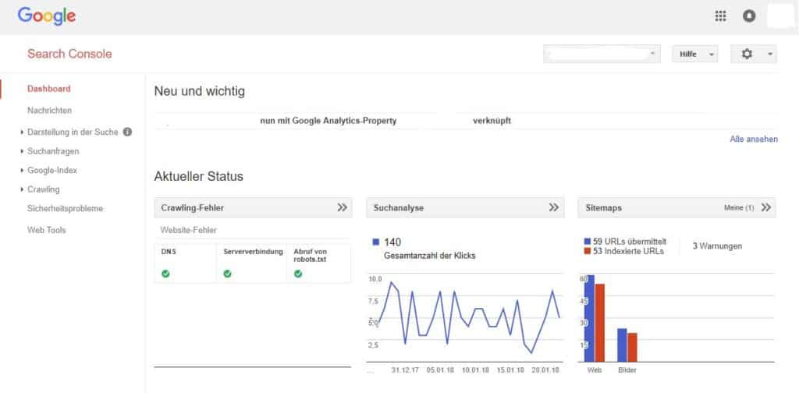The height and width of the screenshot is (403, 799).
Task: Click the Bilder axis label under bars
Action: tap(627, 370)
